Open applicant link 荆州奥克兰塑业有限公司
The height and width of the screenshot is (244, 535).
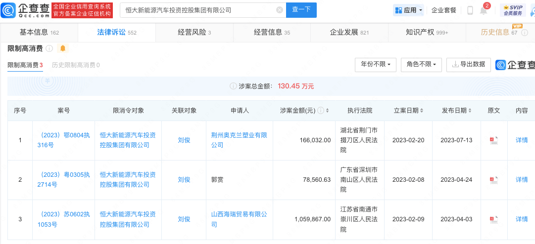[x=239, y=140]
